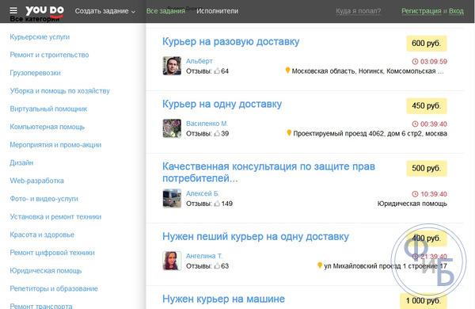Open Альберт's profile name link
475x309 pixels.
click(x=199, y=61)
